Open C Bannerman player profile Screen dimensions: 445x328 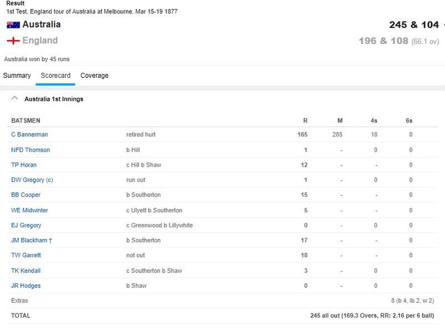point(29,135)
